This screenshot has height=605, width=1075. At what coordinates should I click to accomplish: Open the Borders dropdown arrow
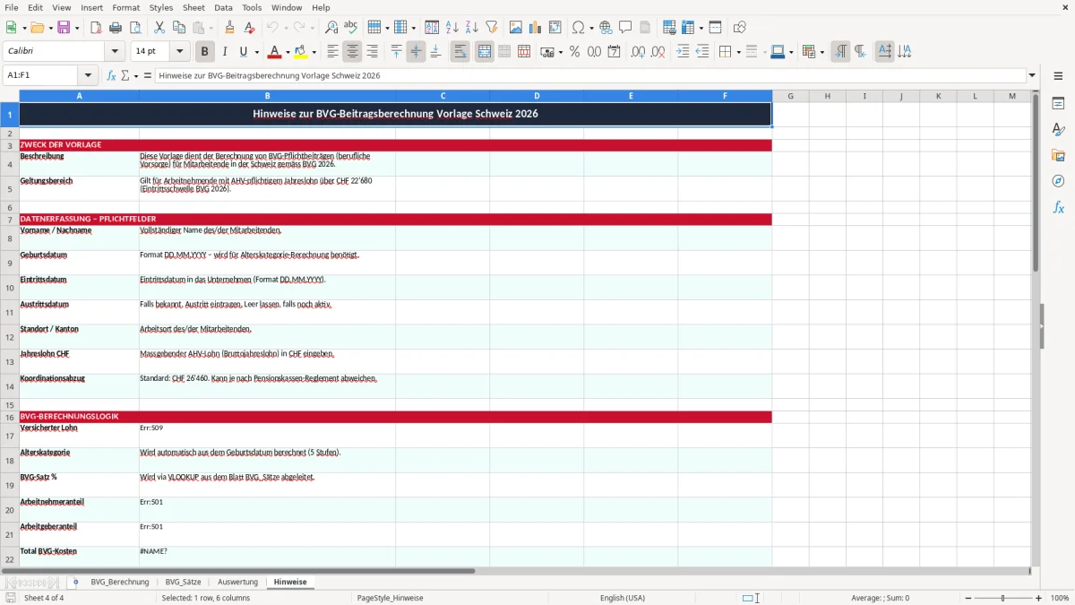[737, 52]
